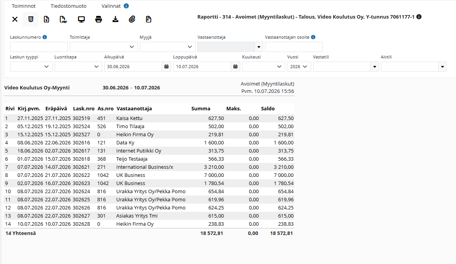Change the Vuosi 2026 dropdown

(299, 67)
